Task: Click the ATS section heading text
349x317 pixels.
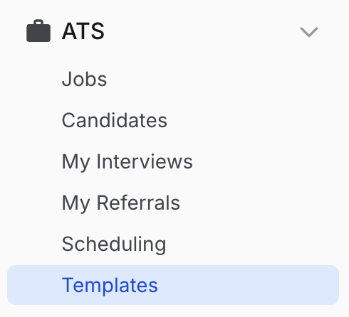Action: click(83, 31)
